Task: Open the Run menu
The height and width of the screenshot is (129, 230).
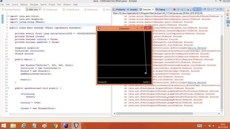Action: tap(59, 5)
